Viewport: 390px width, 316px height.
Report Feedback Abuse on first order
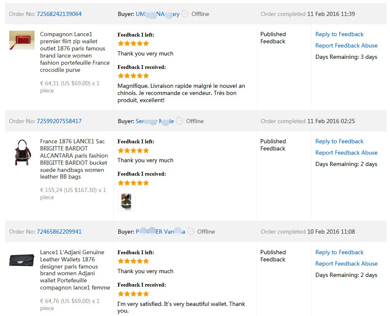(346, 45)
